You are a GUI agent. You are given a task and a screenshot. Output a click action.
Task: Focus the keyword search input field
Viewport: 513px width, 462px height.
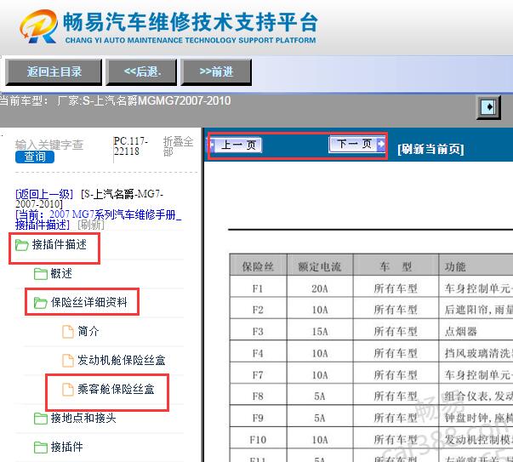tap(49, 145)
